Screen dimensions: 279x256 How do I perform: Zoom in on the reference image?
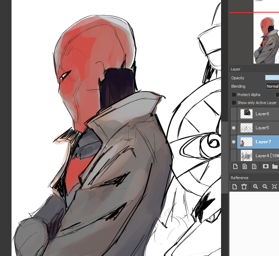(x=256, y=186)
